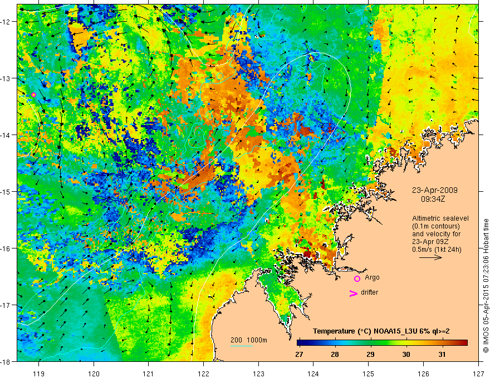Click the '(0.1m contours)' text

click(436, 226)
